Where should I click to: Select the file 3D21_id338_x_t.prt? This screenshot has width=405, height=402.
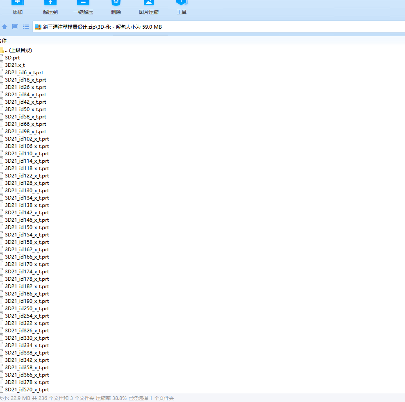[27, 353]
